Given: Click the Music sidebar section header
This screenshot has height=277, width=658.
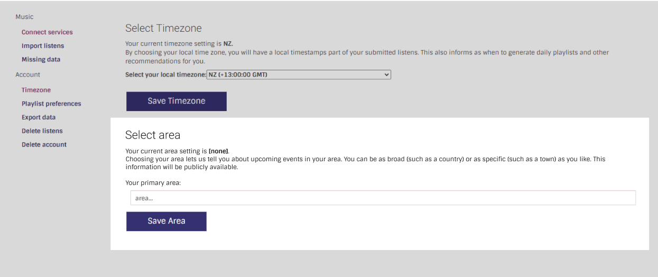Looking at the screenshot, I should click(x=24, y=17).
